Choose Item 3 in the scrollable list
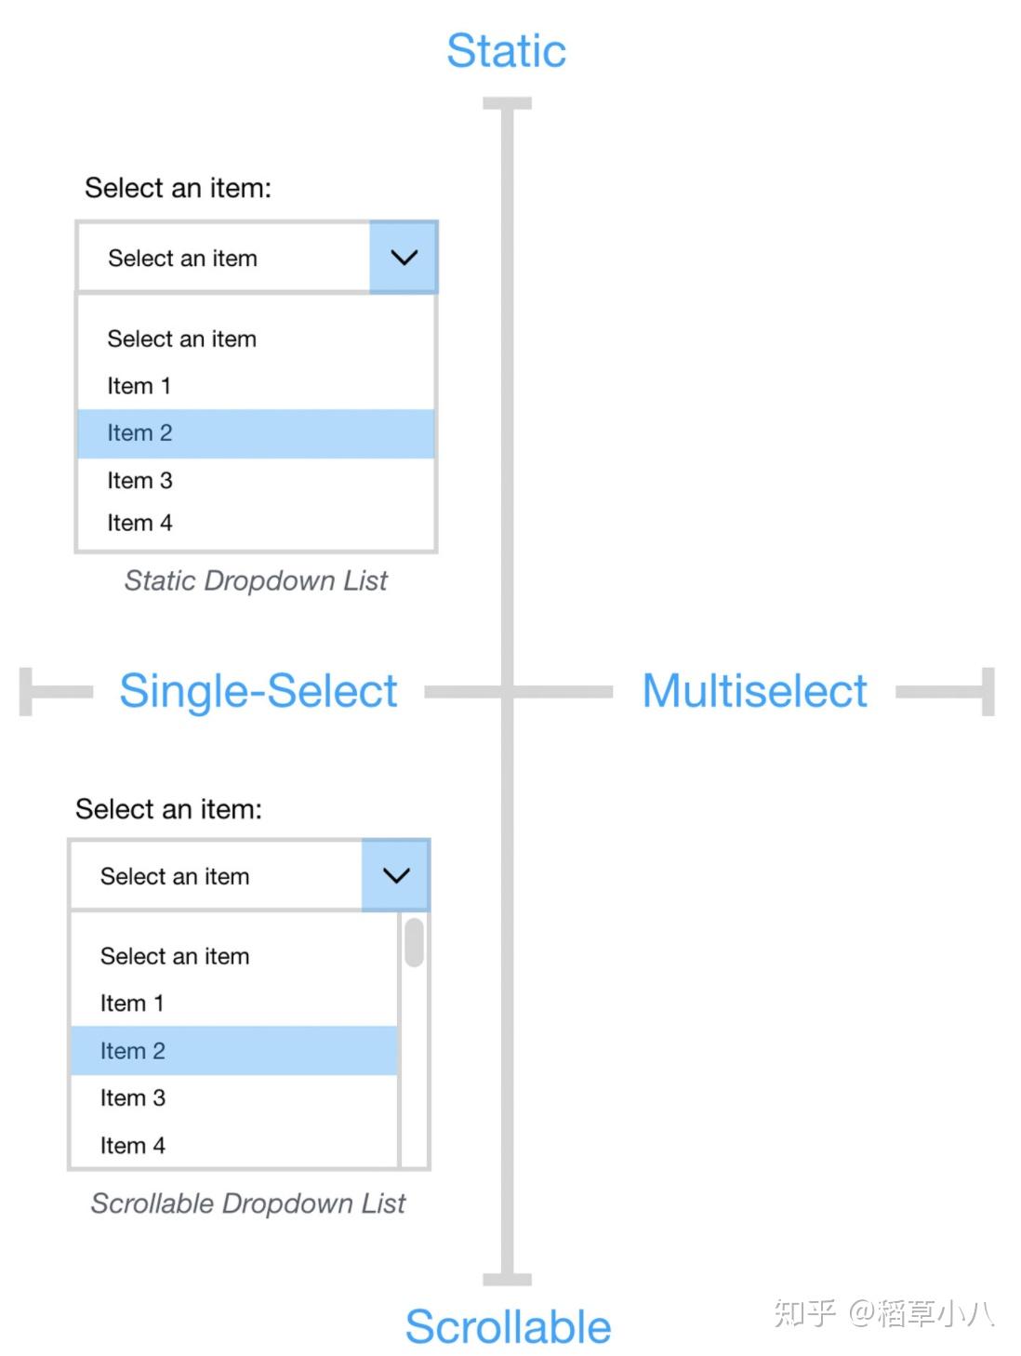Screen dimensions: 1021x1356 133,1098
